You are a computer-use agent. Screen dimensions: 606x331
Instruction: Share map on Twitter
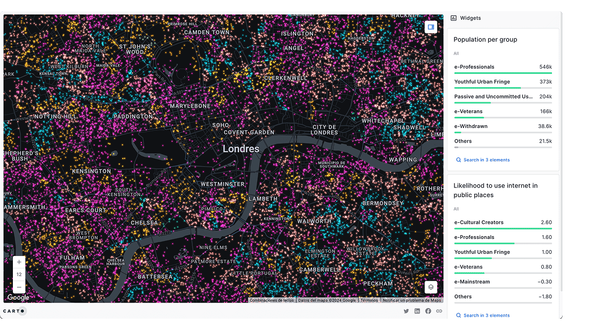pyautogui.click(x=406, y=311)
